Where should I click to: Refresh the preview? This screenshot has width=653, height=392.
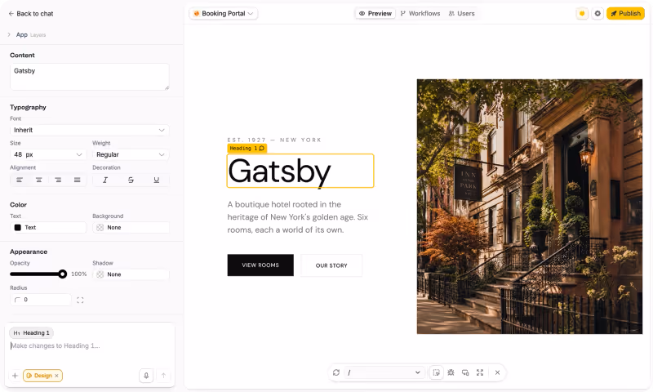point(336,372)
